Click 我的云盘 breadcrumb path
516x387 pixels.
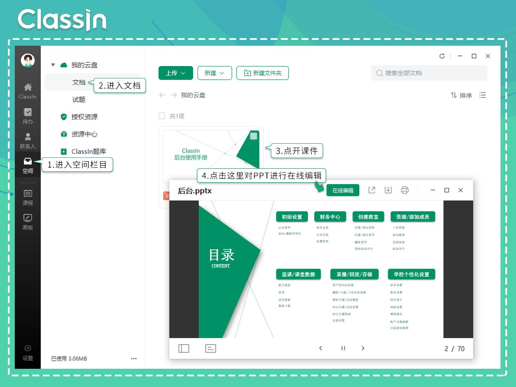[193, 95]
